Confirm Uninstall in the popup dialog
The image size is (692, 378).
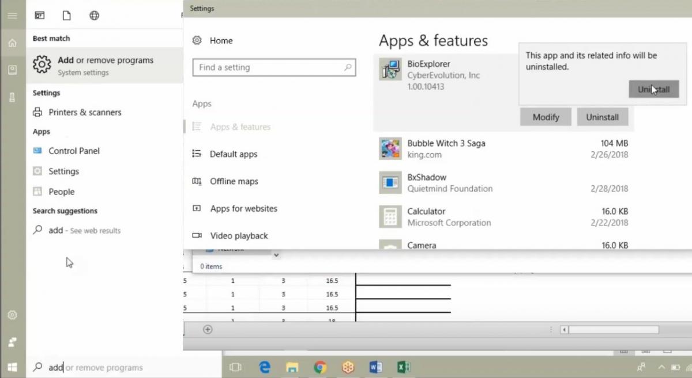653,89
